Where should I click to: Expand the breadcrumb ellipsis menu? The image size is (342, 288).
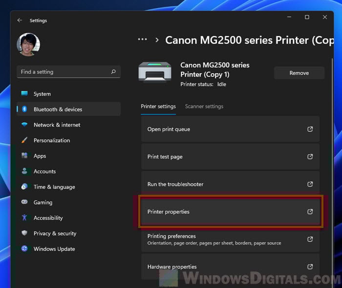tap(143, 40)
